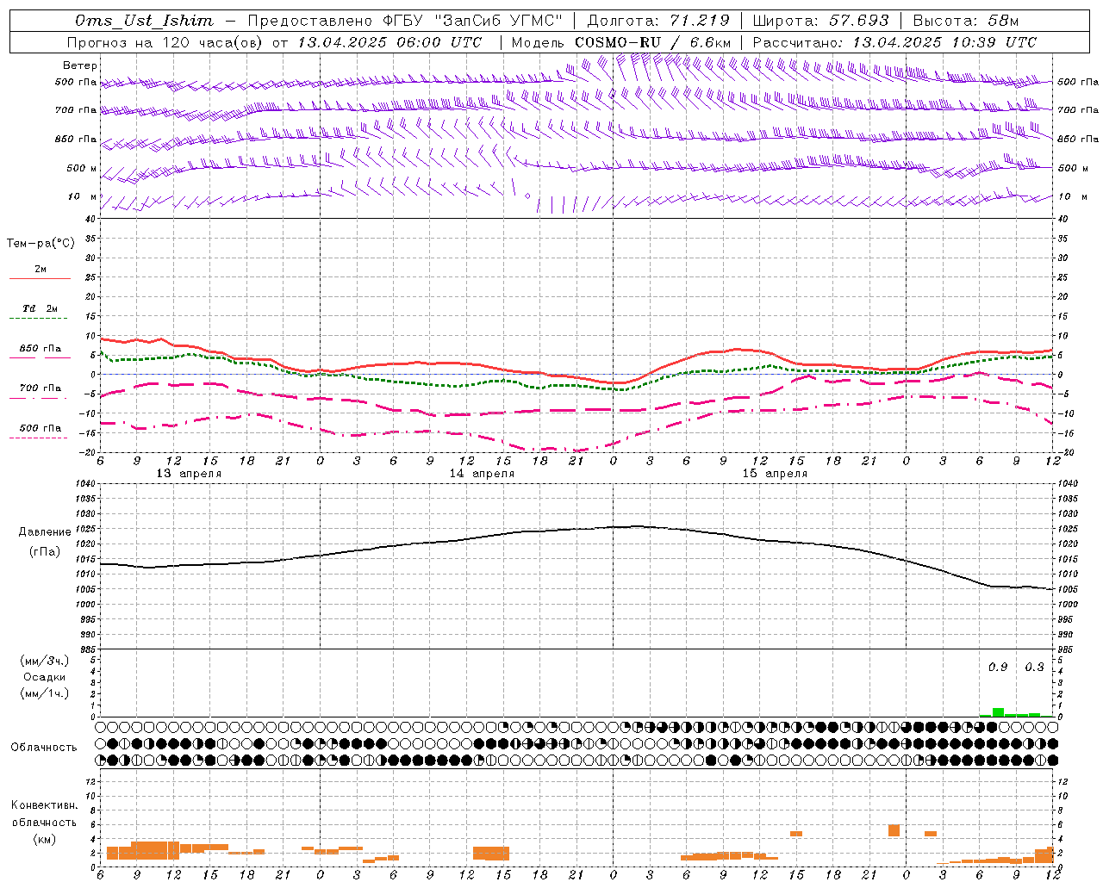The height and width of the screenshot is (882, 1103).
Task: Click the Ветер panel label
Action: point(80,65)
